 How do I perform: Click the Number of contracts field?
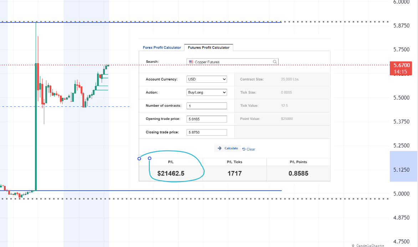click(x=207, y=106)
